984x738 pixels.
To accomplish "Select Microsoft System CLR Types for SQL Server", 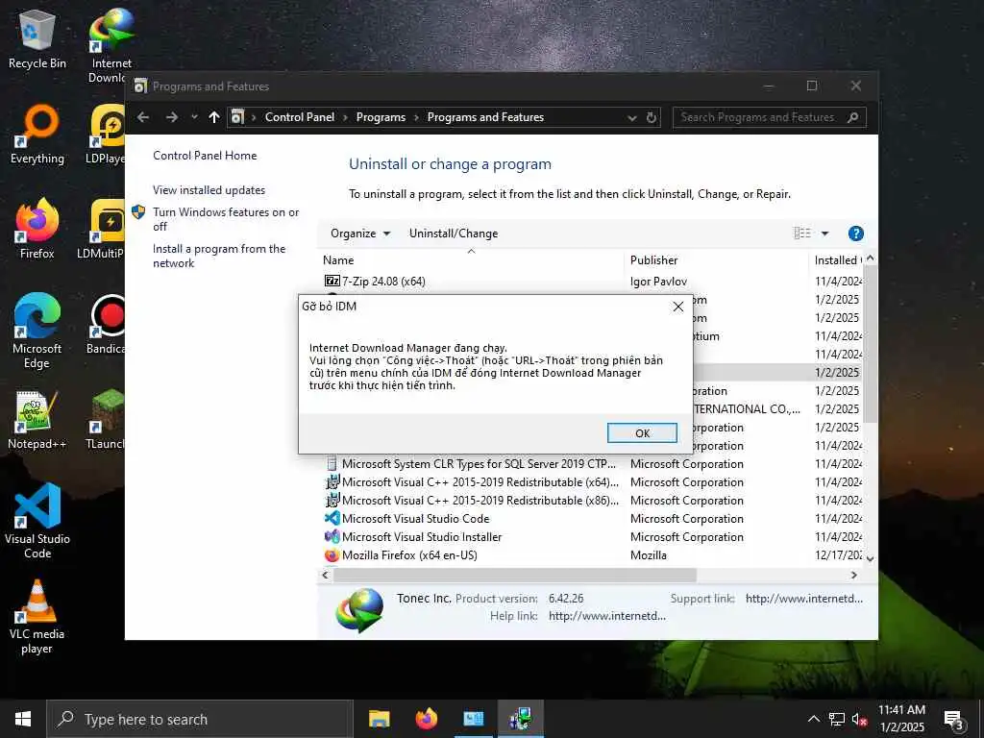I will point(479,464).
